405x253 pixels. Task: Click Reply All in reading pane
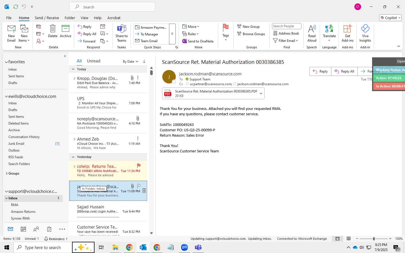click(344, 71)
